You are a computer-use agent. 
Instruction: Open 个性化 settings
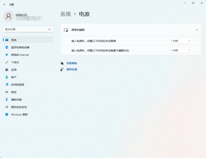click(x=28, y=62)
